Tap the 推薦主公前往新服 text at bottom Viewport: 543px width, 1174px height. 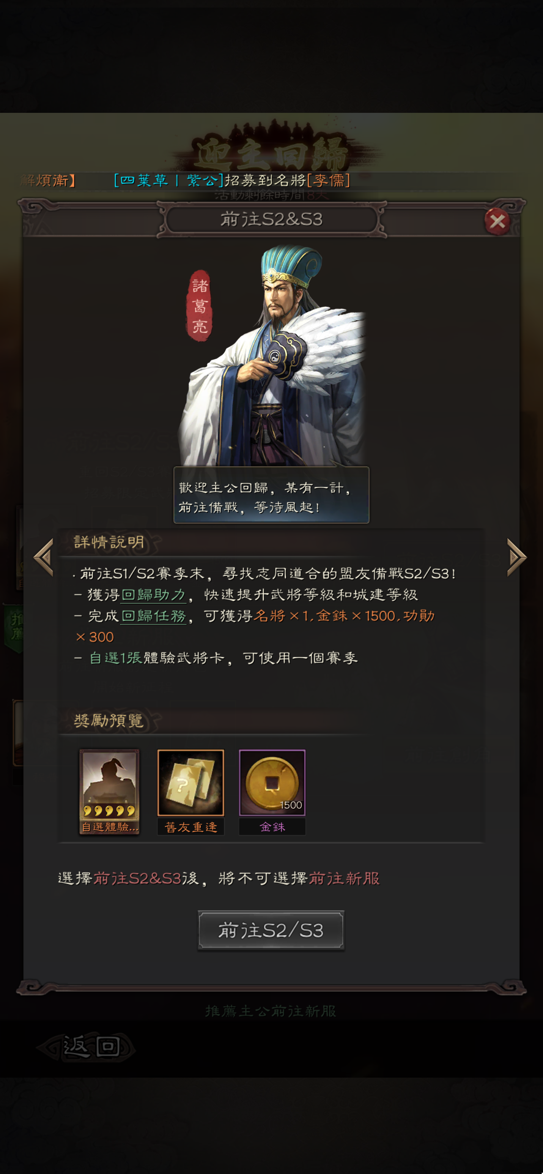[x=271, y=1011]
